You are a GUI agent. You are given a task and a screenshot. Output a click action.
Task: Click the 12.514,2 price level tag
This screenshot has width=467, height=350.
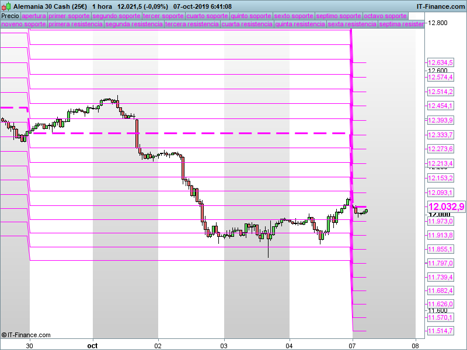[441, 92]
